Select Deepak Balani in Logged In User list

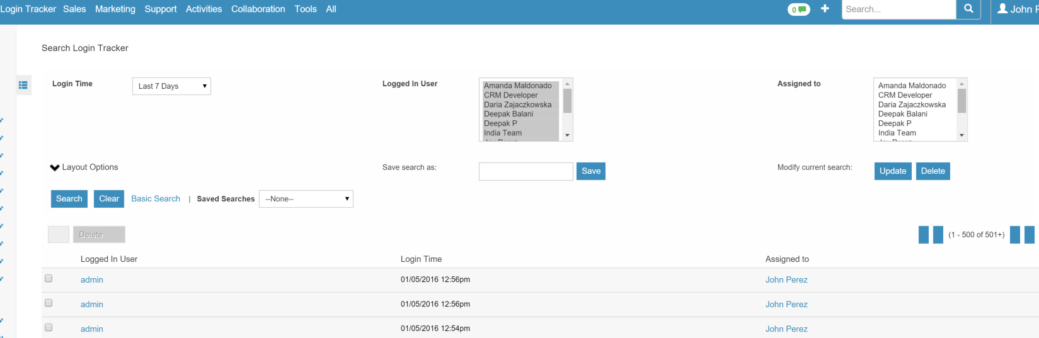coord(520,114)
